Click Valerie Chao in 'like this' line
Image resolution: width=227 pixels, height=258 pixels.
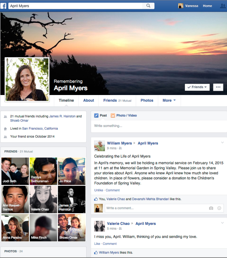[116, 199]
